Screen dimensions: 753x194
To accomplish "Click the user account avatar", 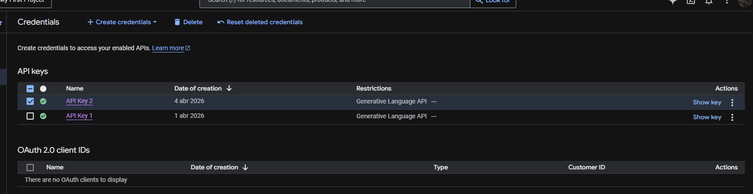I will point(745,2).
